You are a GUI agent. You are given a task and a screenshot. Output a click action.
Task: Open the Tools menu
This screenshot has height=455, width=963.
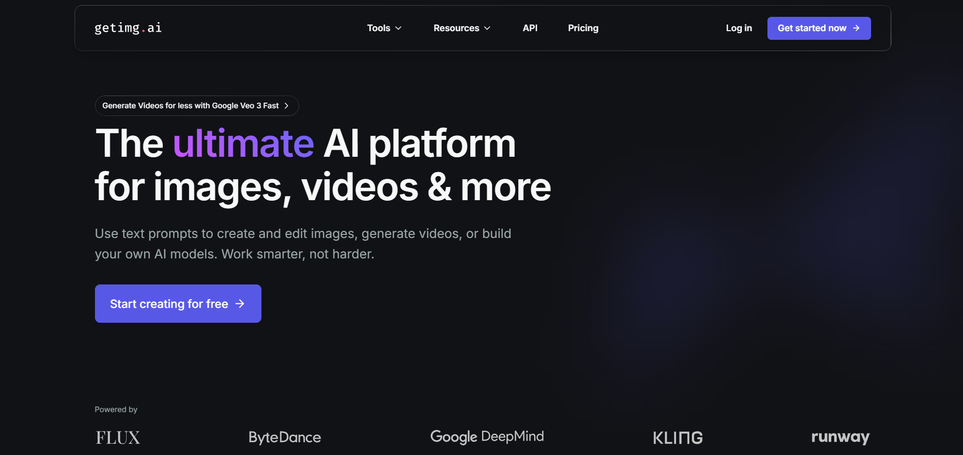click(x=379, y=28)
